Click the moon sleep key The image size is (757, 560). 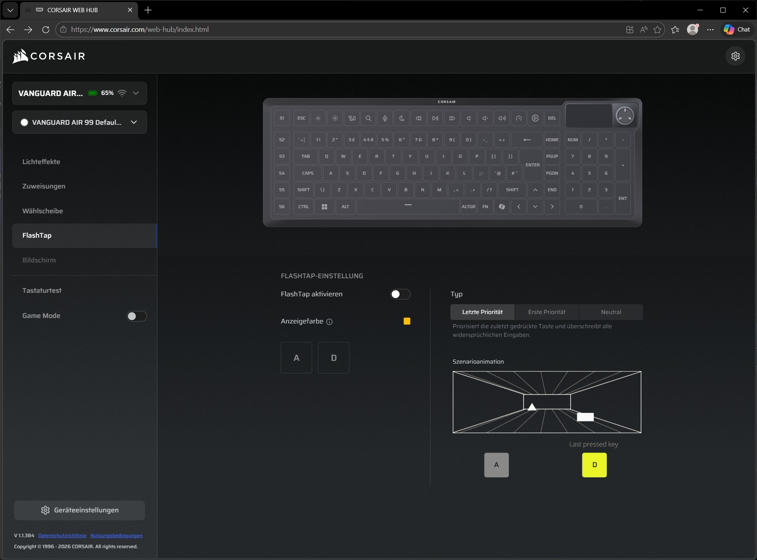(x=402, y=118)
